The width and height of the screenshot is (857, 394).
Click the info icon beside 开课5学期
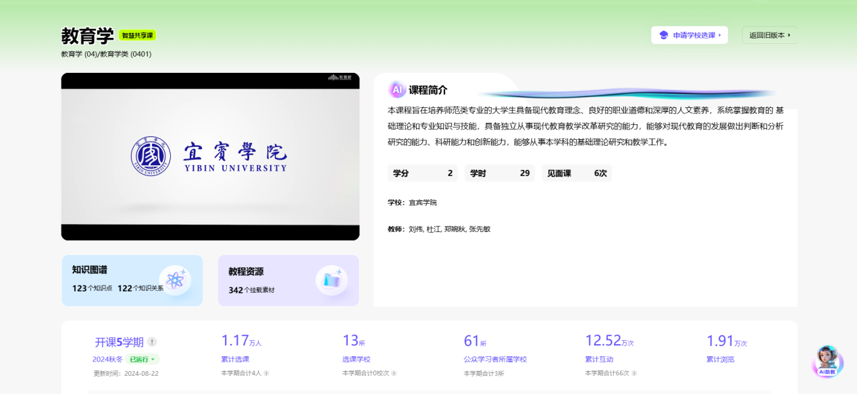[x=153, y=341]
